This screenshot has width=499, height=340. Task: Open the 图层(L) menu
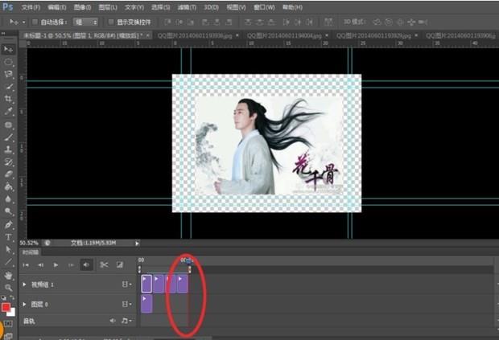(108, 7)
